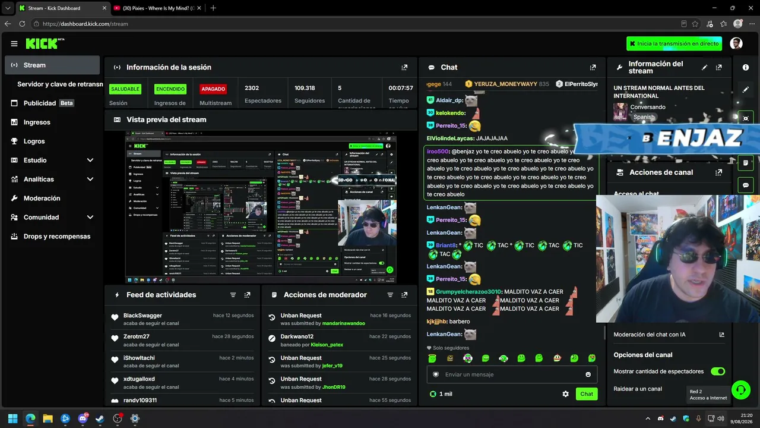Image resolution: width=760 pixels, height=428 pixels.
Task: Click the stream preview icon in right rail
Action: click(x=746, y=118)
